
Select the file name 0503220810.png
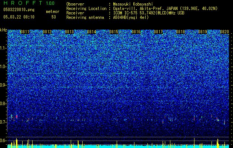(19, 10)
